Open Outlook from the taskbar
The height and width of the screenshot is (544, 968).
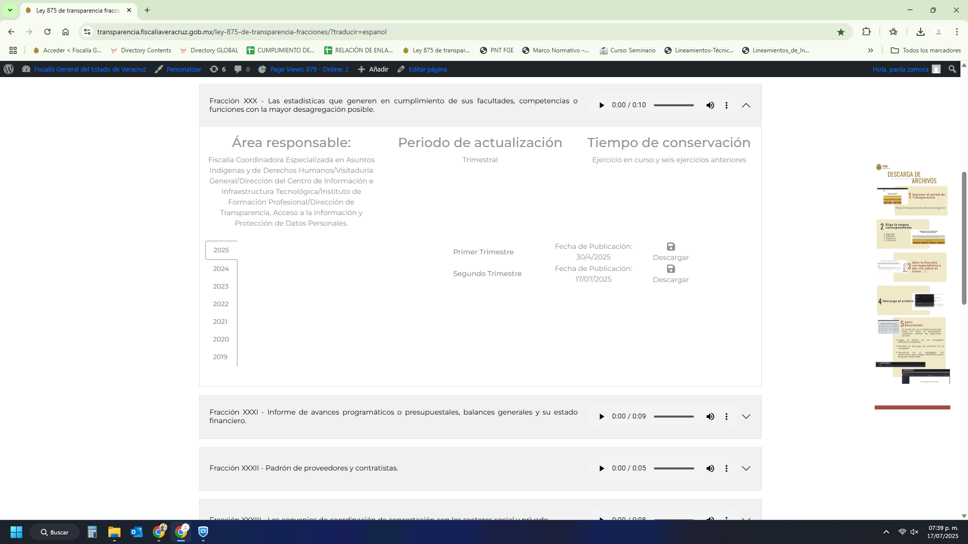pos(137,532)
